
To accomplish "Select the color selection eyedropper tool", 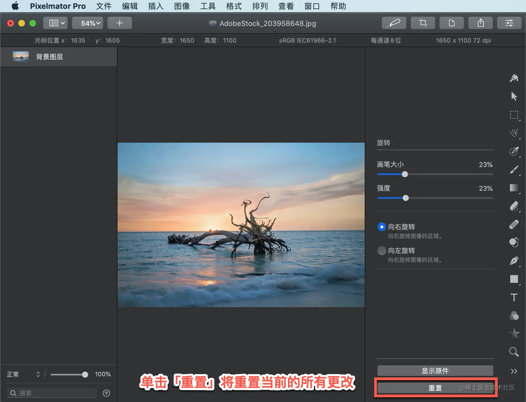I will point(514,151).
